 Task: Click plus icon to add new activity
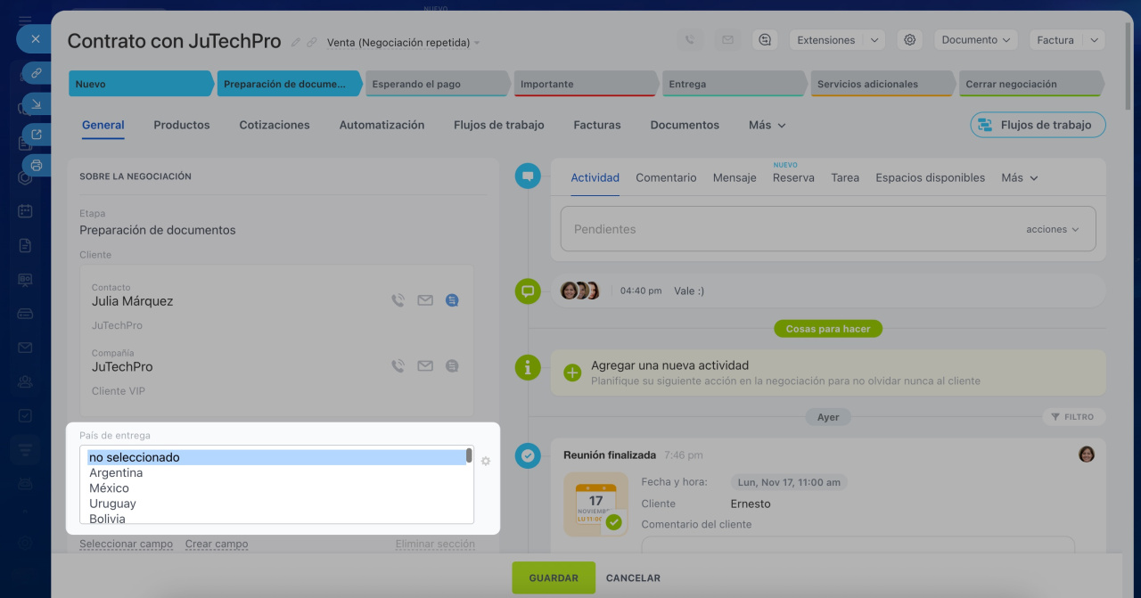(x=573, y=373)
